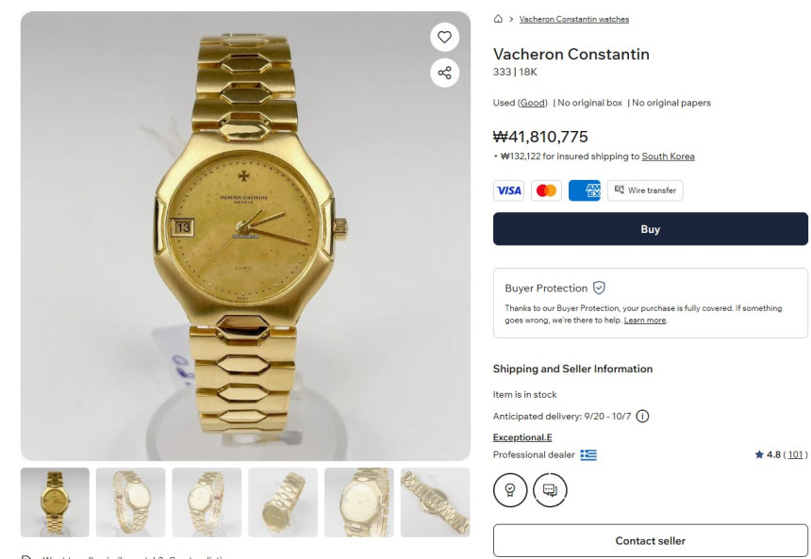Viewport: 811px width, 559px height.
Task: Add watch to favorites with heart icon
Action: 444,37
